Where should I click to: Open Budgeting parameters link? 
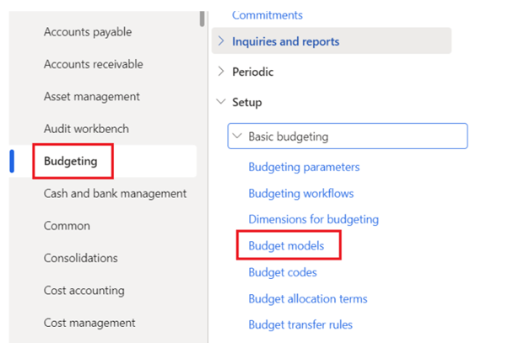click(304, 167)
